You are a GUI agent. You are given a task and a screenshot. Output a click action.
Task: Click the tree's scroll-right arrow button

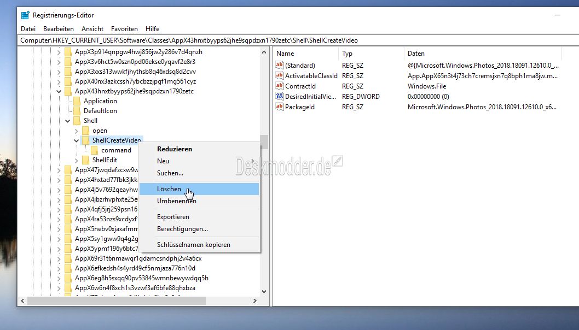click(x=255, y=301)
